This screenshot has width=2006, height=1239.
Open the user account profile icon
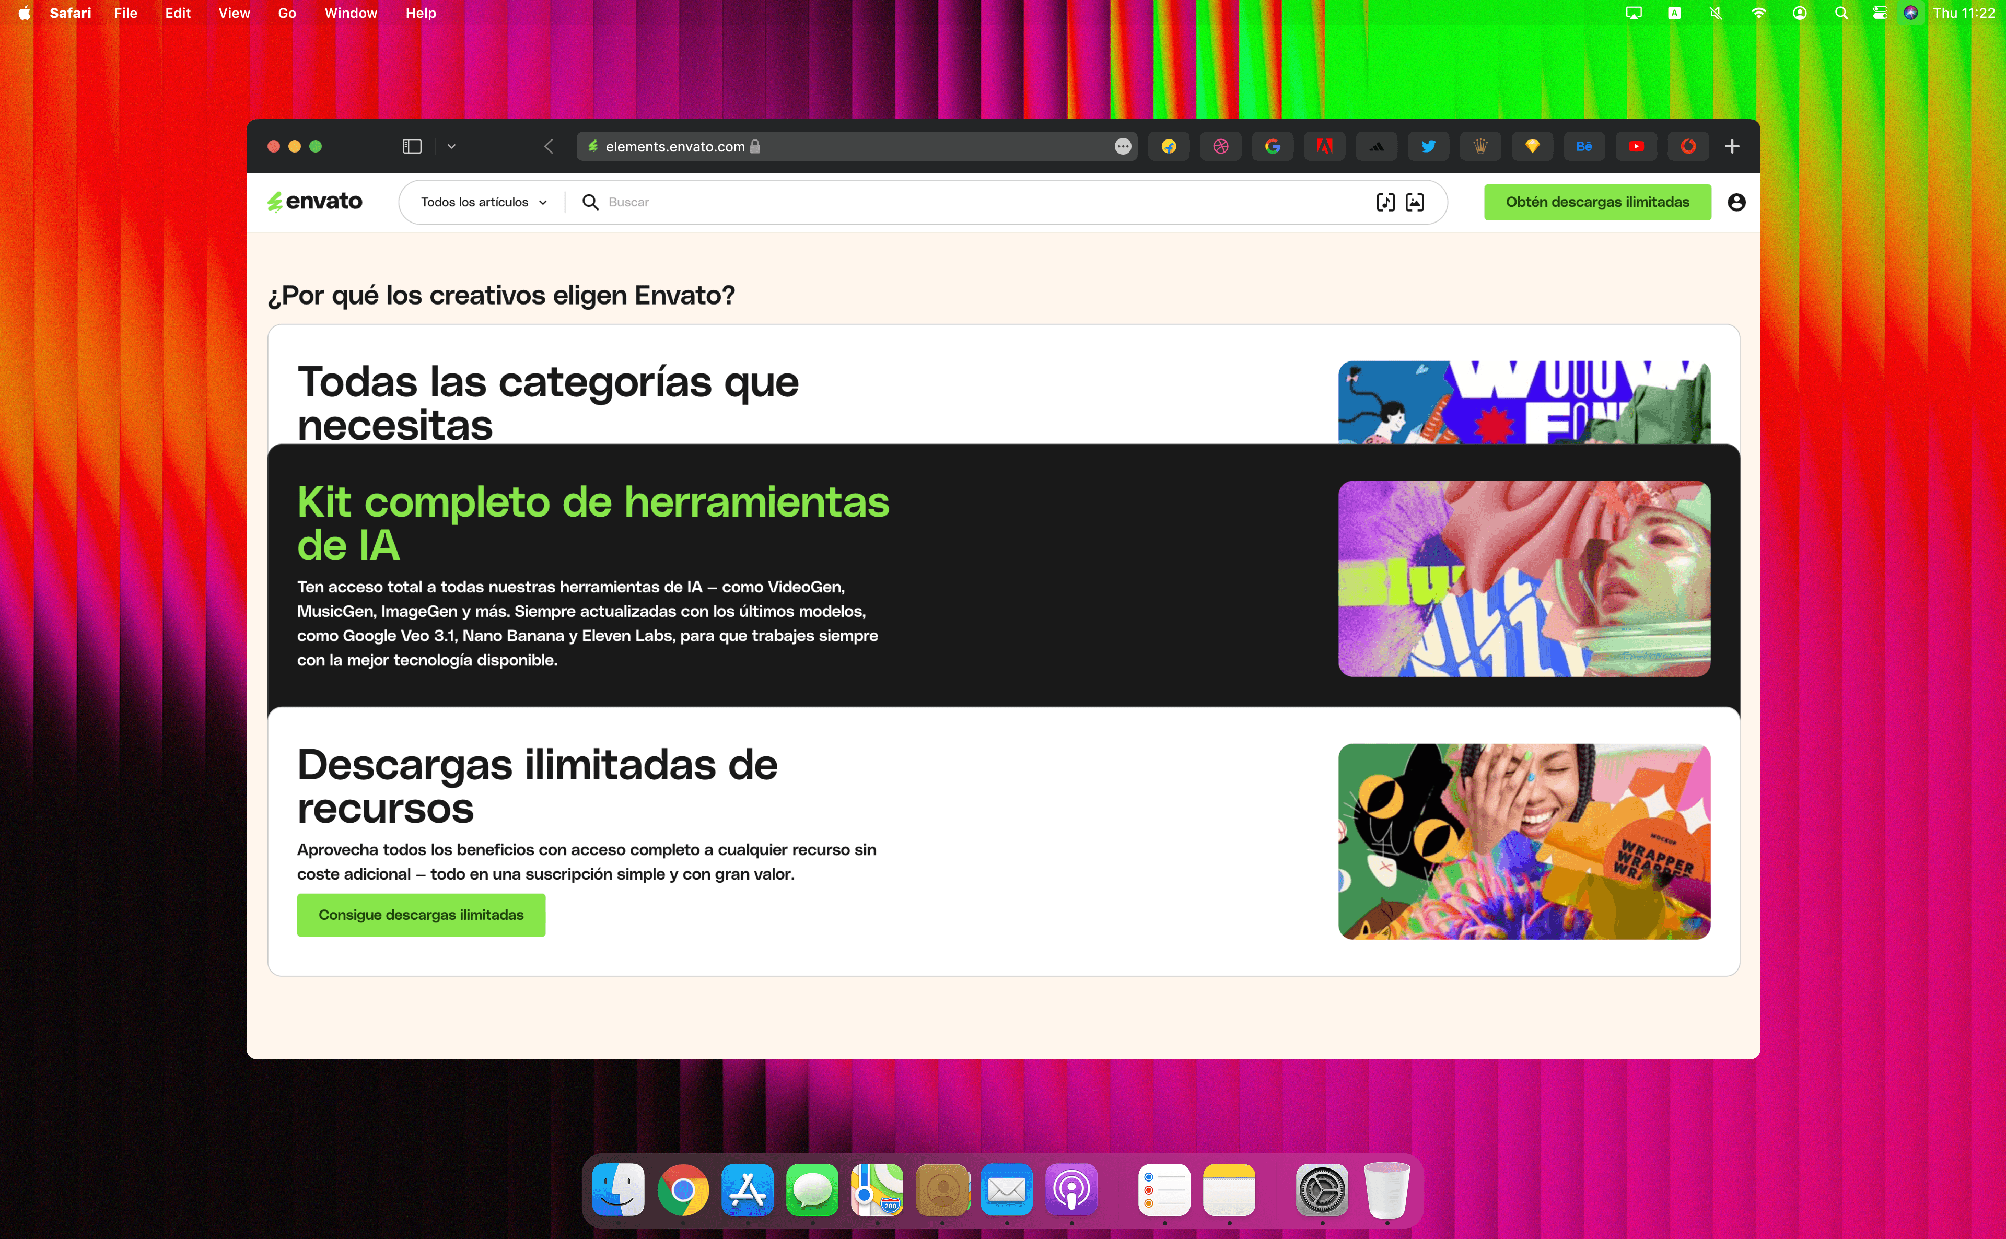[x=1735, y=202]
